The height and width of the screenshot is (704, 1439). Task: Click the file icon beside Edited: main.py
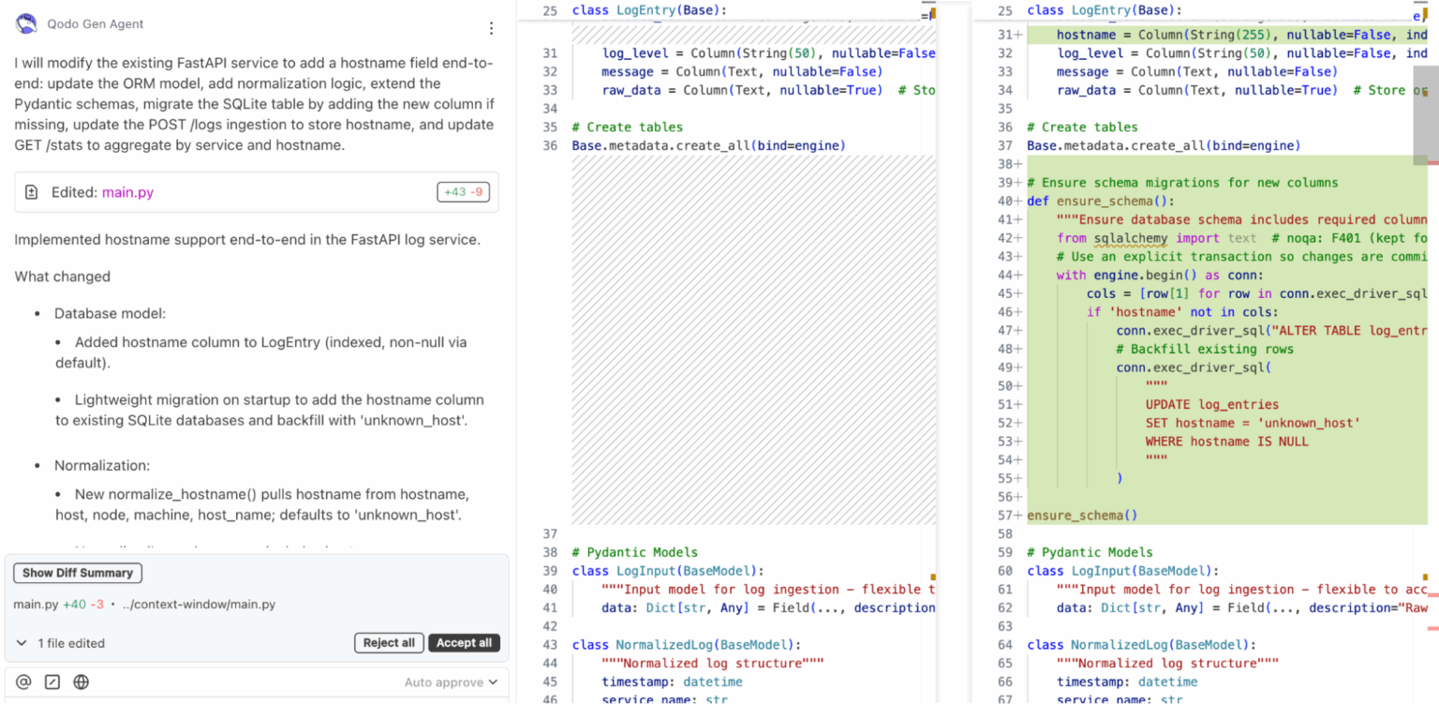[31, 191]
